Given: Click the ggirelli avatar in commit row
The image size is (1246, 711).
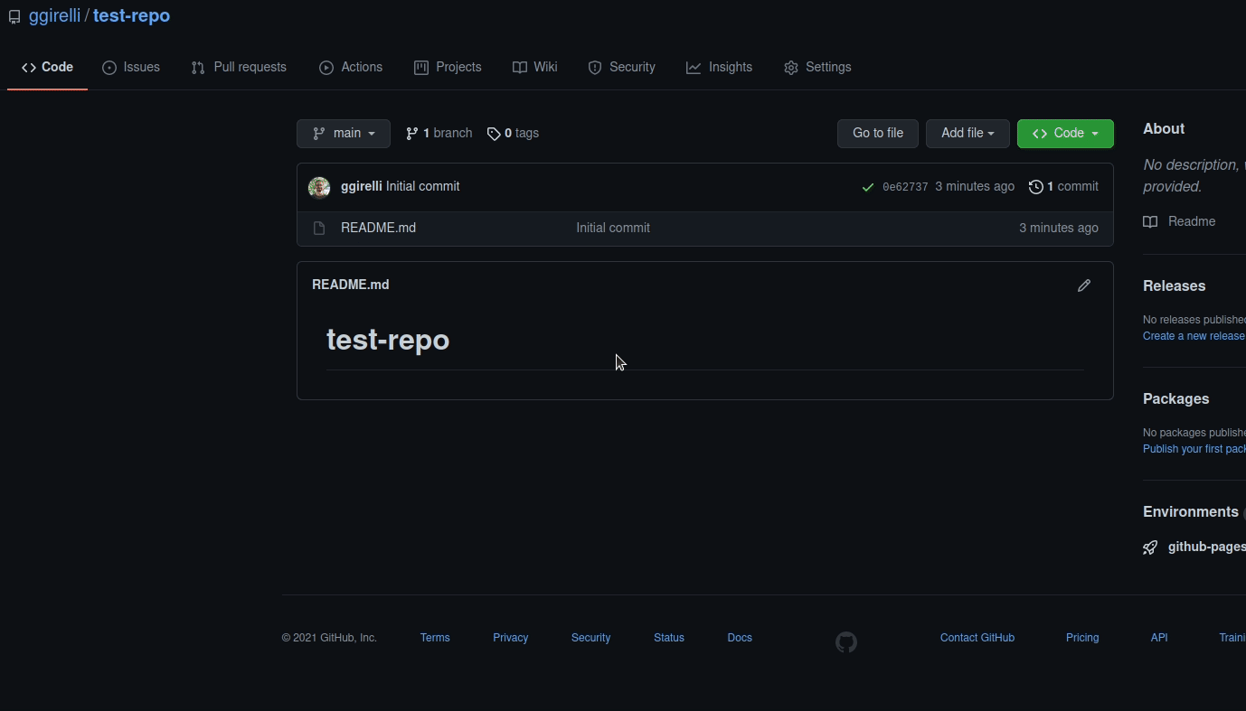Looking at the screenshot, I should pyautogui.click(x=319, y=187).
